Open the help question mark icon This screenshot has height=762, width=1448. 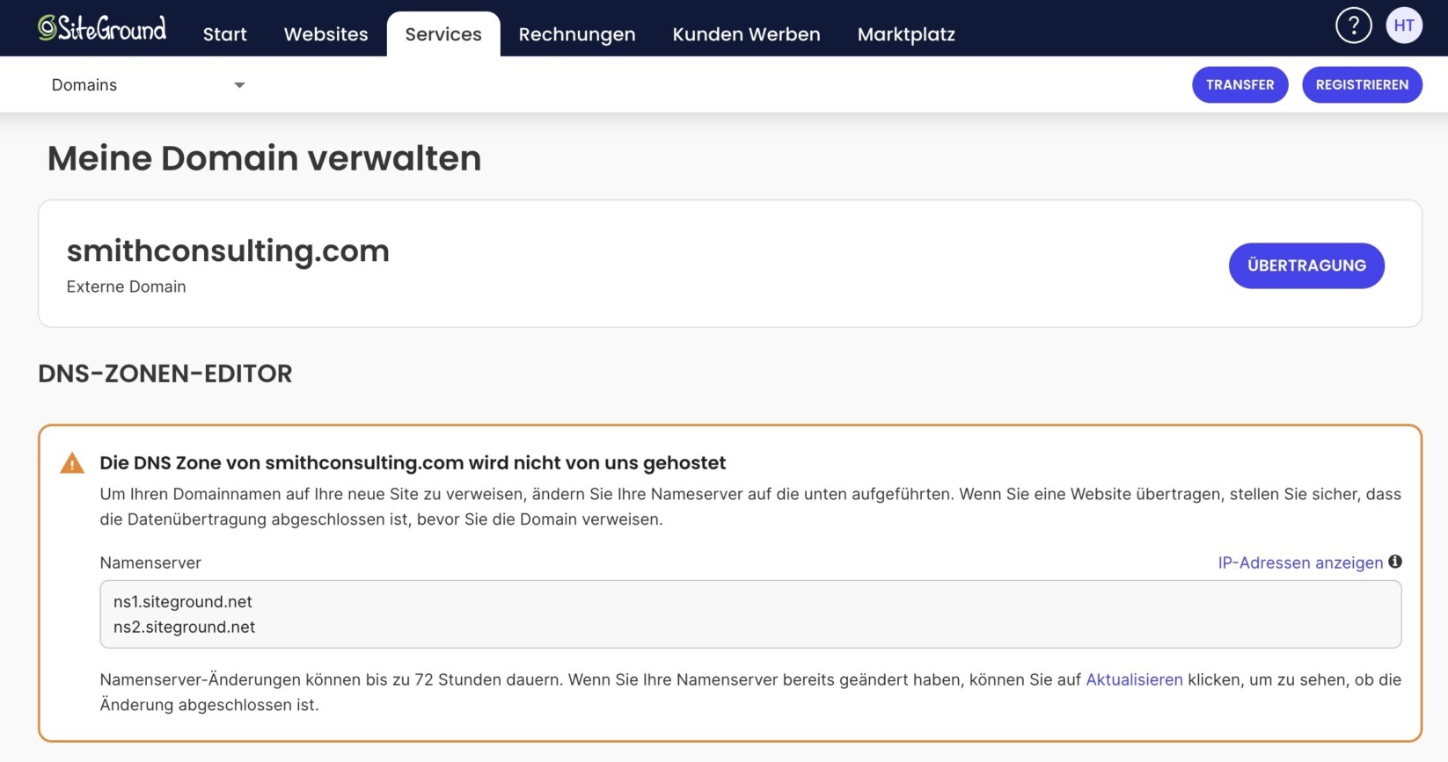(x=1353, y=25)
